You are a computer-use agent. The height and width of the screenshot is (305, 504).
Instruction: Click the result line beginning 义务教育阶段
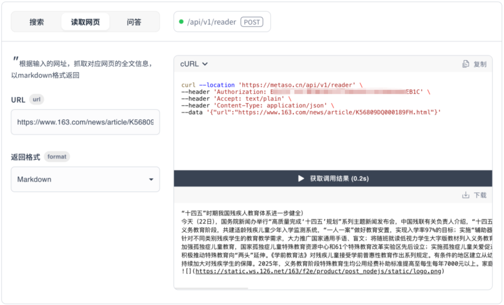click(x=336, y=230)
